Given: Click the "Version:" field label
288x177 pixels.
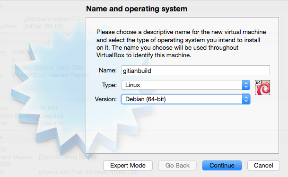Looking at the screenshot, I should (x=106, y=99).
